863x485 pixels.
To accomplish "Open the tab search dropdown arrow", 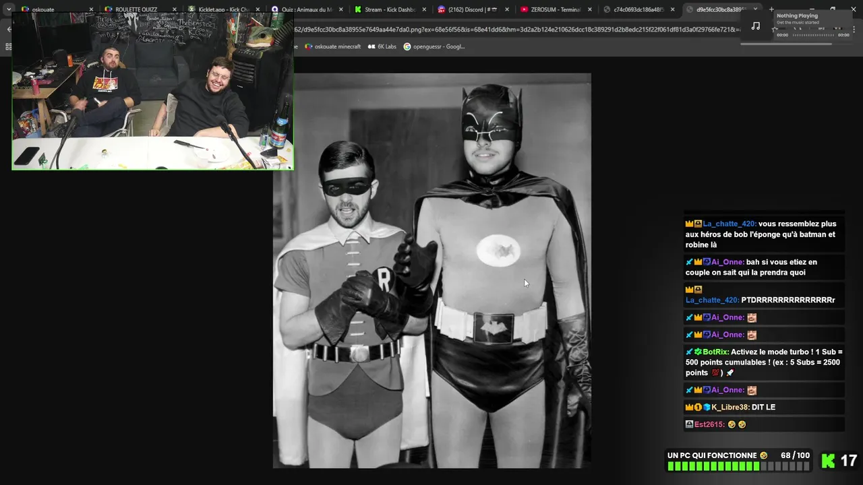I will pyautogui.click(x=9, y=9).
